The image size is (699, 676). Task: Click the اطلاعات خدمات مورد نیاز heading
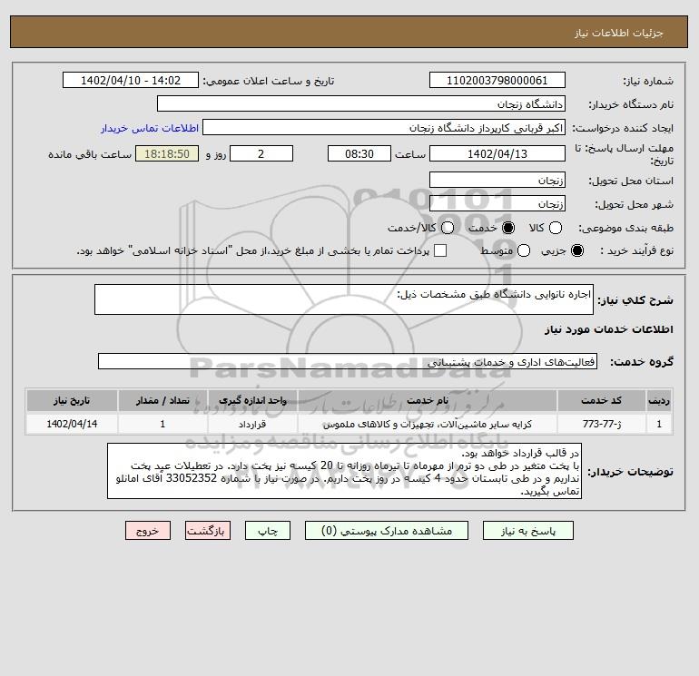pos(608,329)
